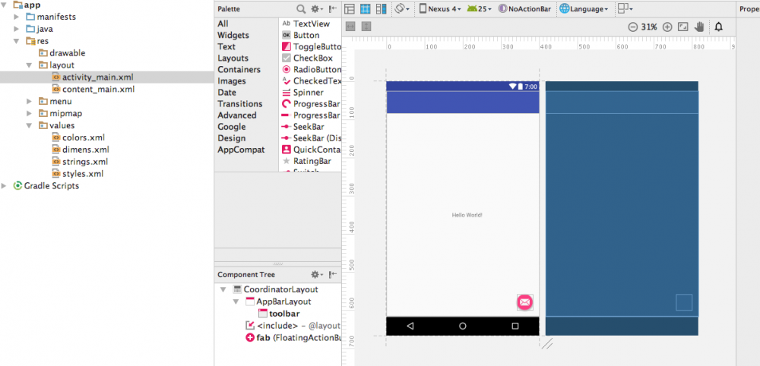The width and height of the screenshot is (760, 366).
Task: Click the NoActionBar theme button
Action: tap(524, 9)
